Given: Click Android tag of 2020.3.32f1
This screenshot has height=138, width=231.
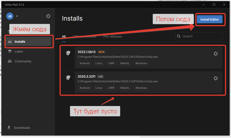Looking at the screenshot, I should 84,88.
